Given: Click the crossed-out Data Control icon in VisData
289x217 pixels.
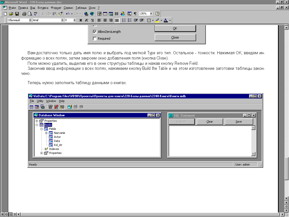Looking at the screenshot, I should [x=56, y=107].
